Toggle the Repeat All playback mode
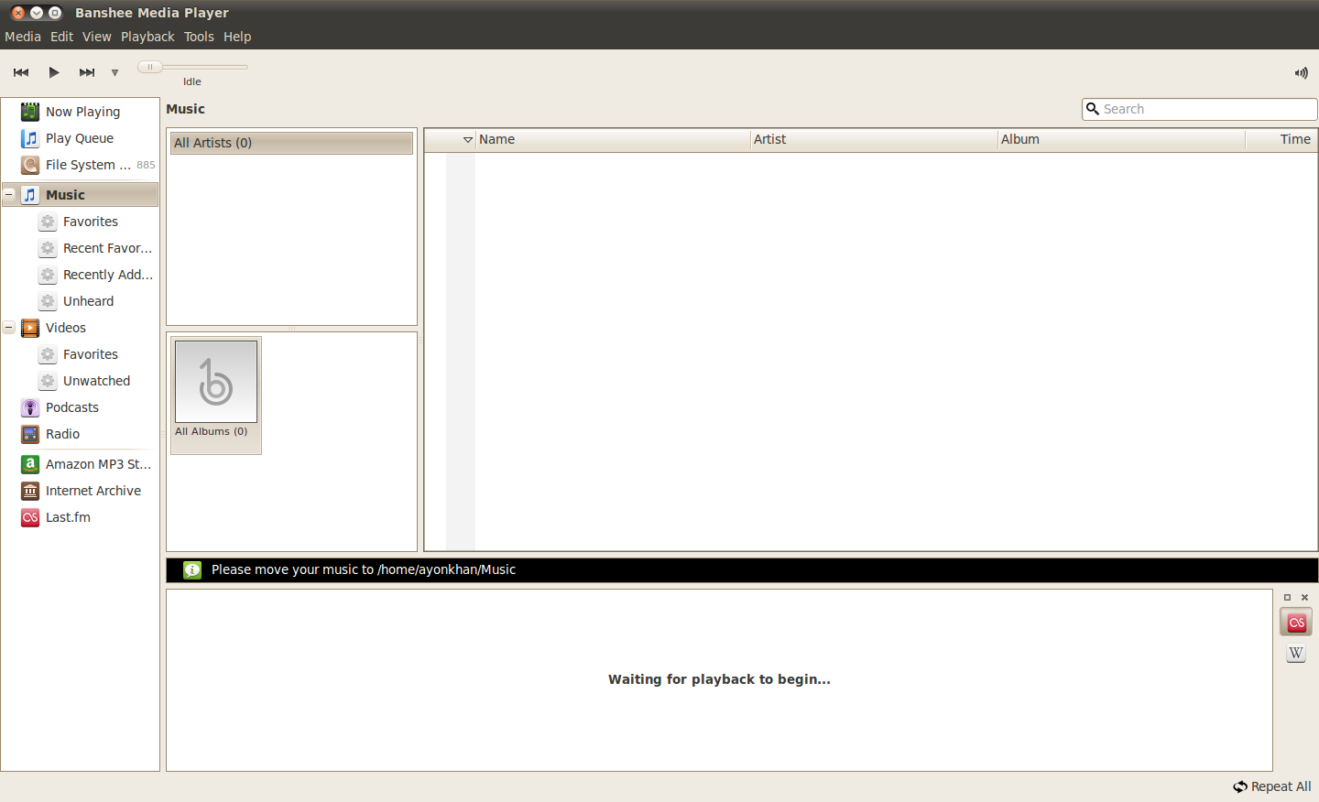The image size is (1319, 802). pos(1272,786)
